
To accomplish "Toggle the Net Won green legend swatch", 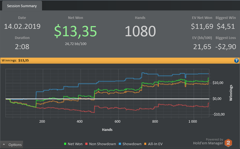I will tap(65, 144).
